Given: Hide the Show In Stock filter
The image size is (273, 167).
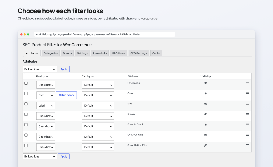Looking at the screenshot, I should (206, 124).
